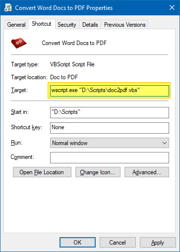The width and height of the screenshot is (180, 252).
Task: Click the 'Run:' label
Action: coord(16,143)
